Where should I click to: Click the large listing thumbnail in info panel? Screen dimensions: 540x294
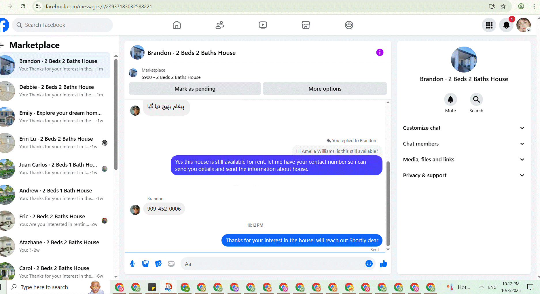[x=464, y=60]
